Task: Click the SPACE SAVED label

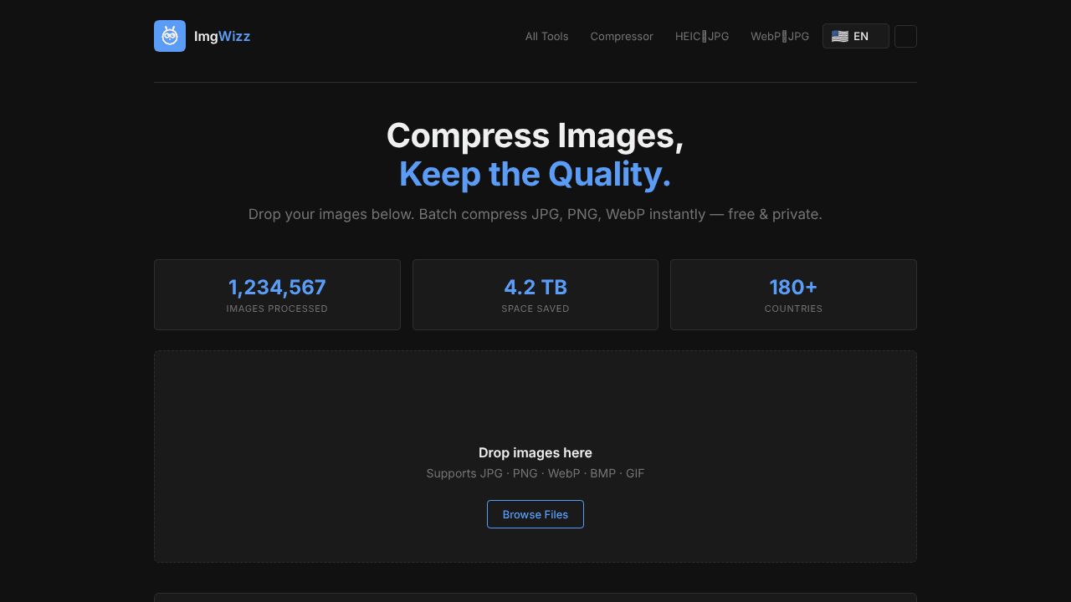Action: (535, 309)
